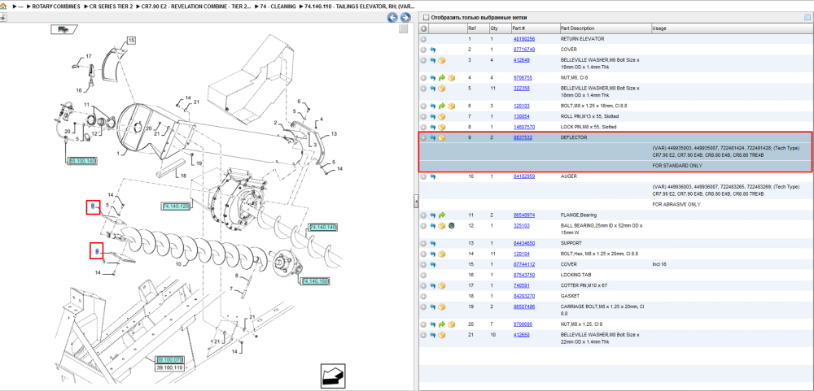This screenshot has width=814, height=391.
Task: Toggle selection circle for AUGER row
Action: click(x=423, y=176)
